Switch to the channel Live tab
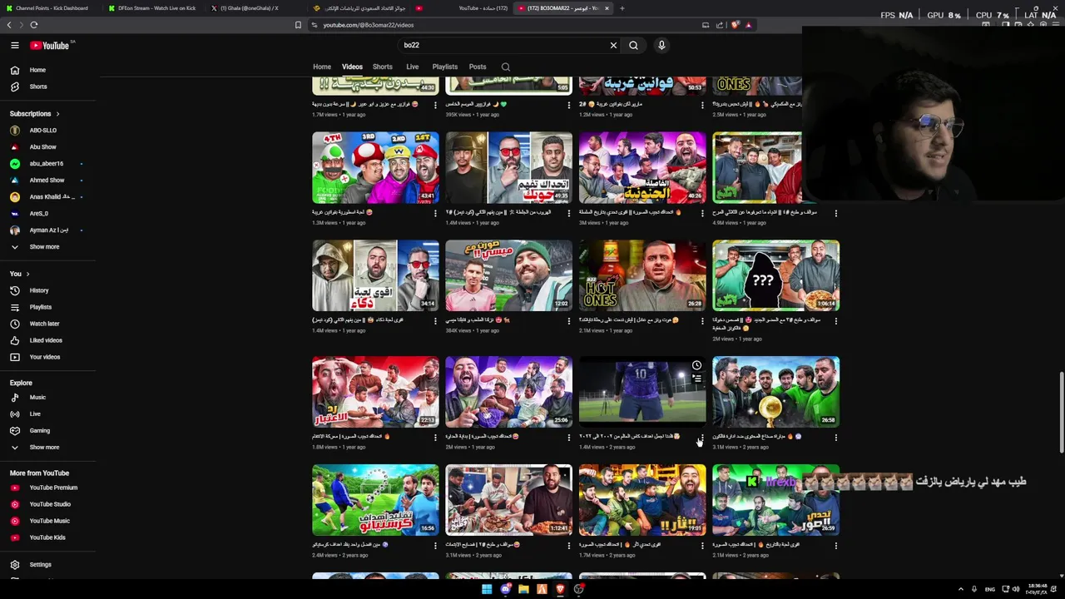The image size is (1065, 599). [x=413, y=67]
